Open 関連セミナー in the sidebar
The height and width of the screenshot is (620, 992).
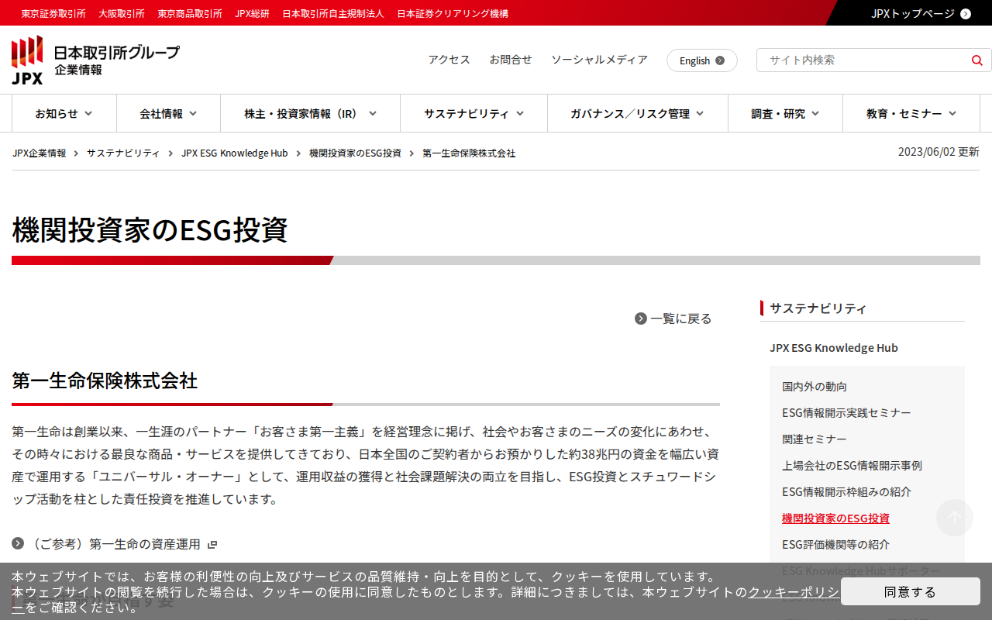pyautogui.click(x=815, y=439)
